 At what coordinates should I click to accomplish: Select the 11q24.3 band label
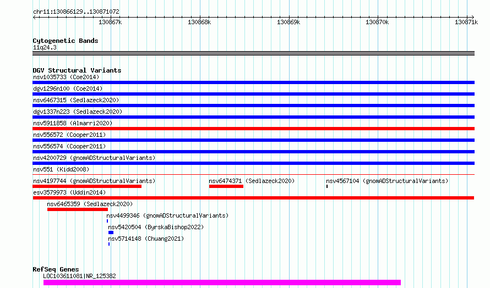coord(45,47)
